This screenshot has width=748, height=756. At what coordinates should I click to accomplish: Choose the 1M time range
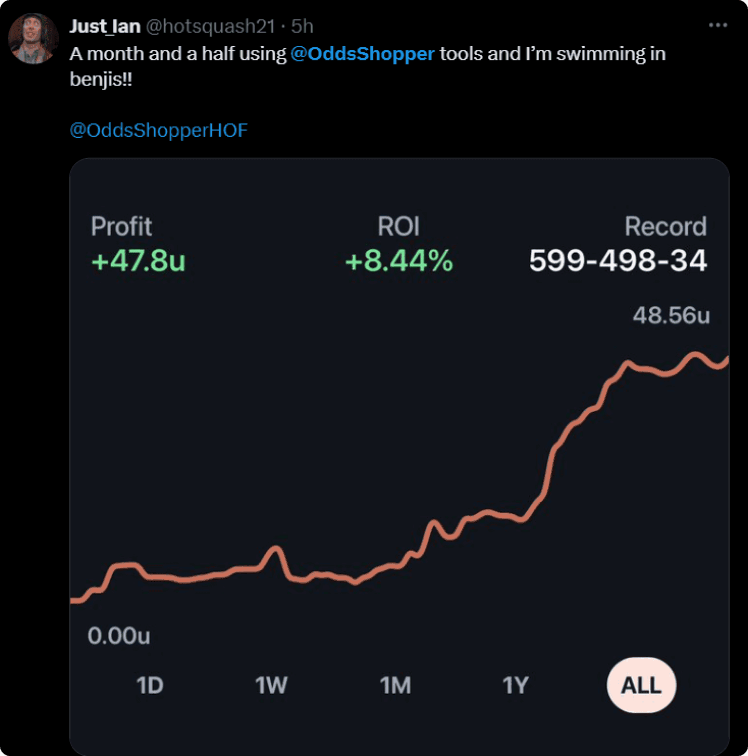[x=395, y=685]
